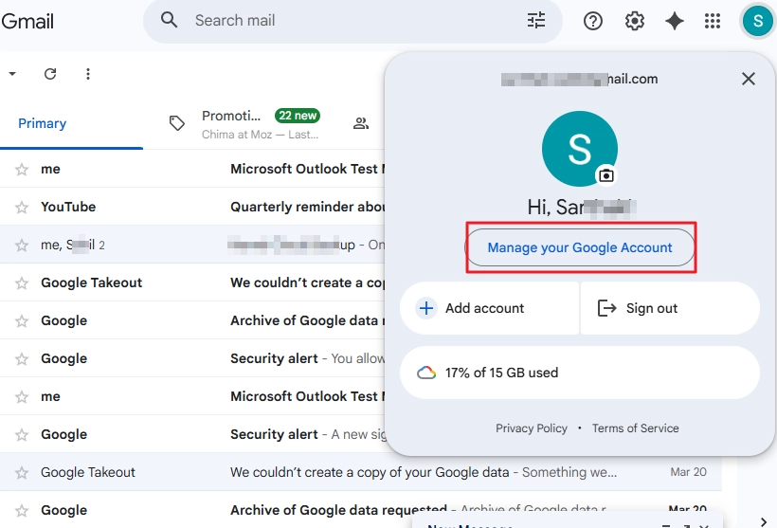The width and height of the screenshot is (777, 528).
Task: Click the 22 new badge
Action: 298,116
